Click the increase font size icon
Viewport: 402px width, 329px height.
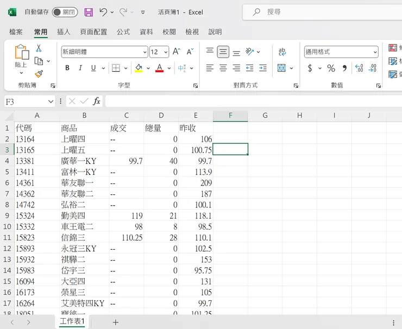(176, 52)
